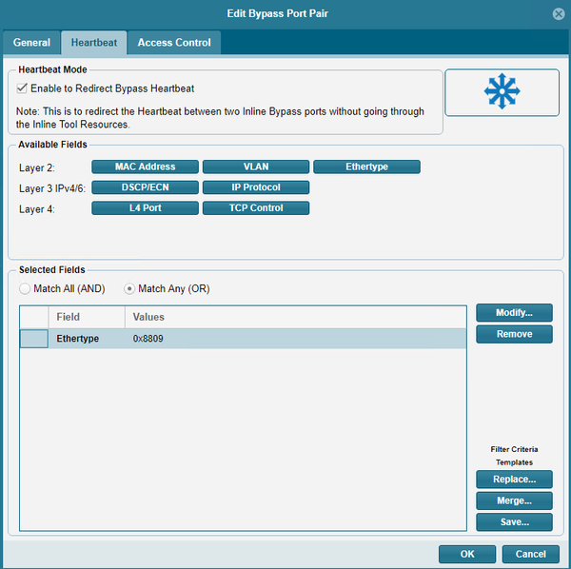This screenshot has height=569, width=571.
Task: Select the Heartbeat tab
Action: pyautogui.click(x=93, y=43)
